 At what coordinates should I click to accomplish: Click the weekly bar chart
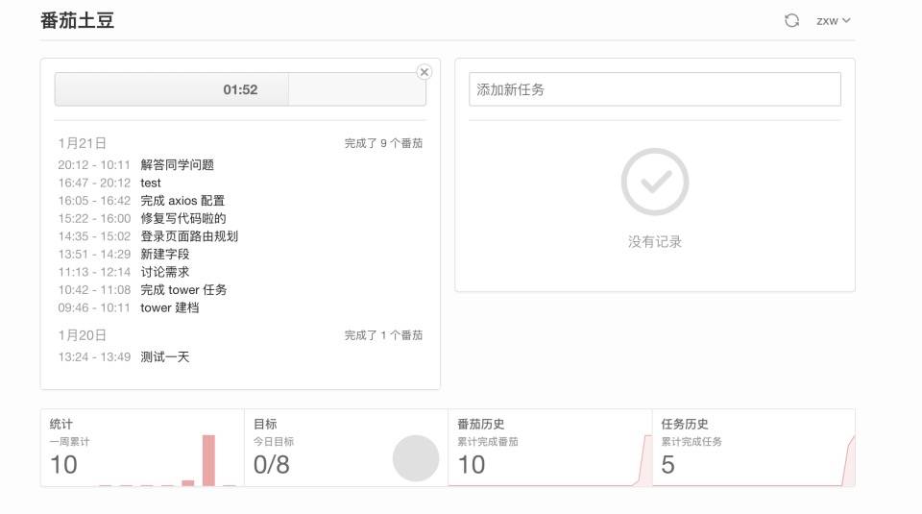167,460
